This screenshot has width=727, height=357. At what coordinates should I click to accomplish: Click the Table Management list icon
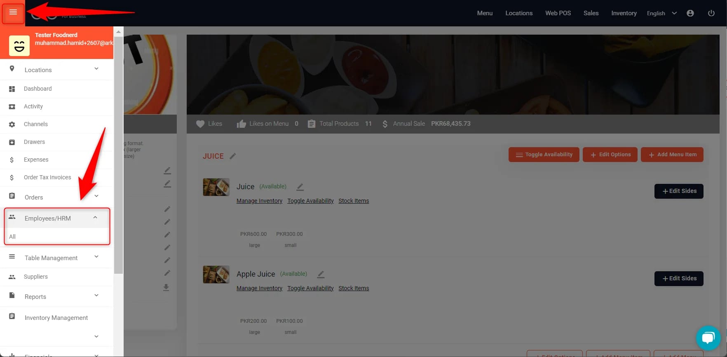coord(12,257)
